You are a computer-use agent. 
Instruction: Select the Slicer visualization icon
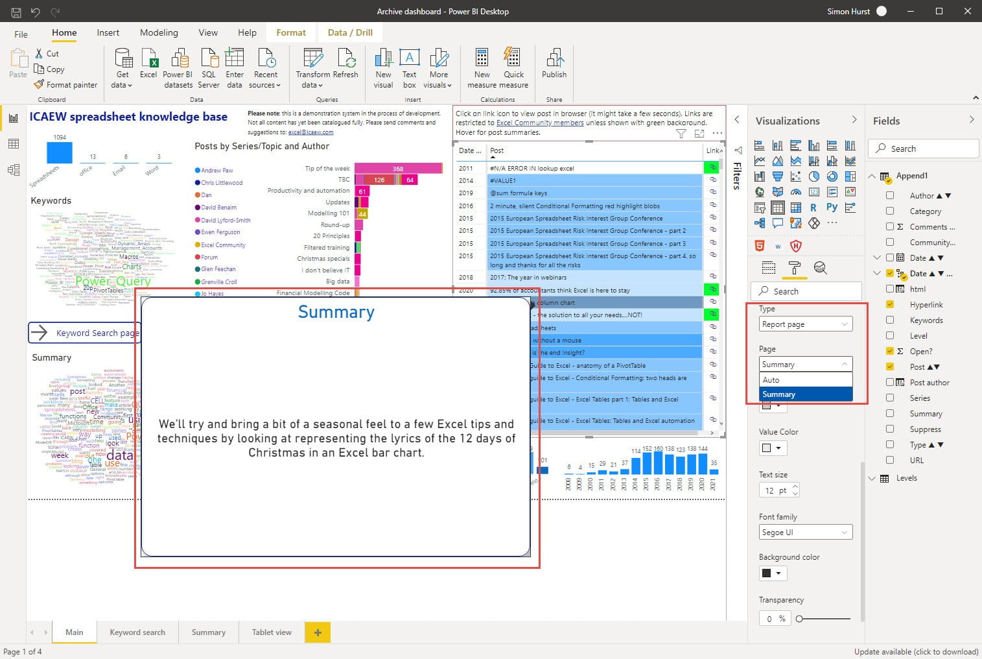click(x=760, y=207)
